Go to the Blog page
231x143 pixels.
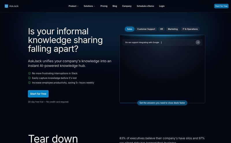pyautogui.click(x=115, y=6)
